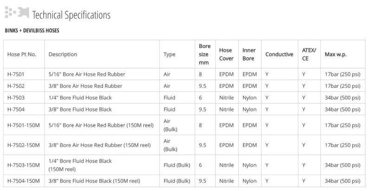Viewport: 371px width, 191px height.
Task: Select the Description column header
Action: click(x=63, y=54)
